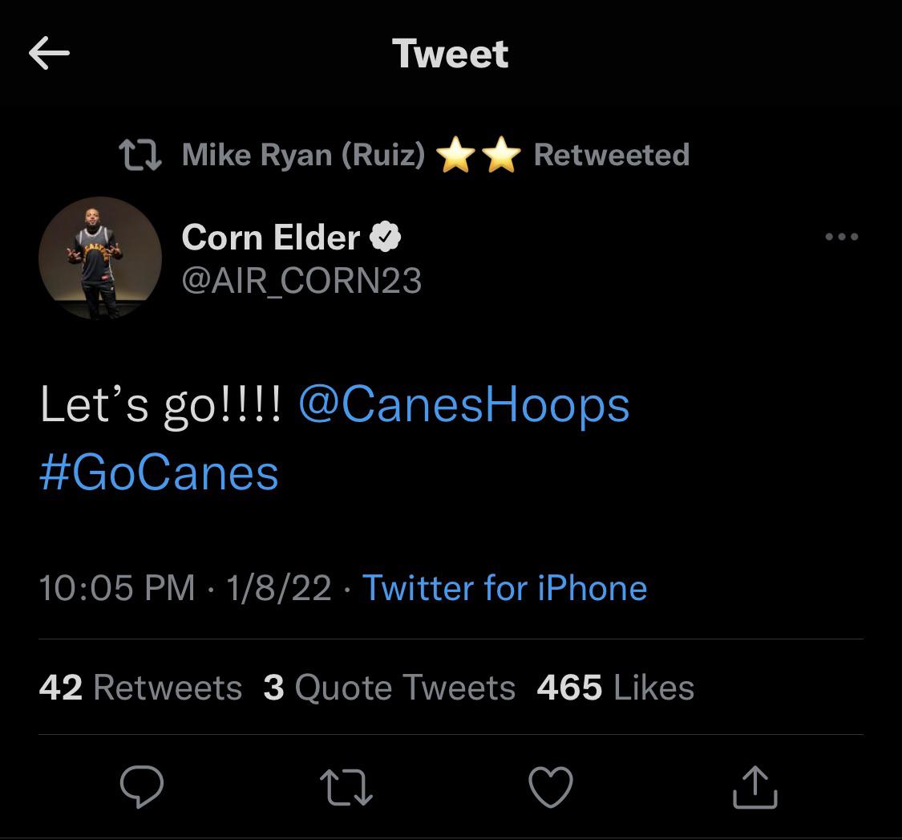This screenshot has height=840, width=902.
Task: Open the share icon menu
Action: tap(755, 785)
